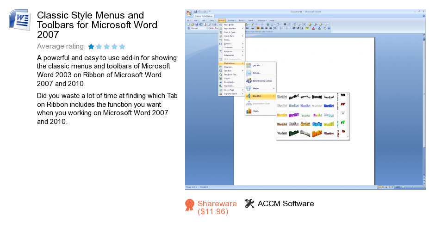Pick the orange WordArt style in the third row
Image resolution: width=435 pixels, height=228 pixels.
click(282, 115)
